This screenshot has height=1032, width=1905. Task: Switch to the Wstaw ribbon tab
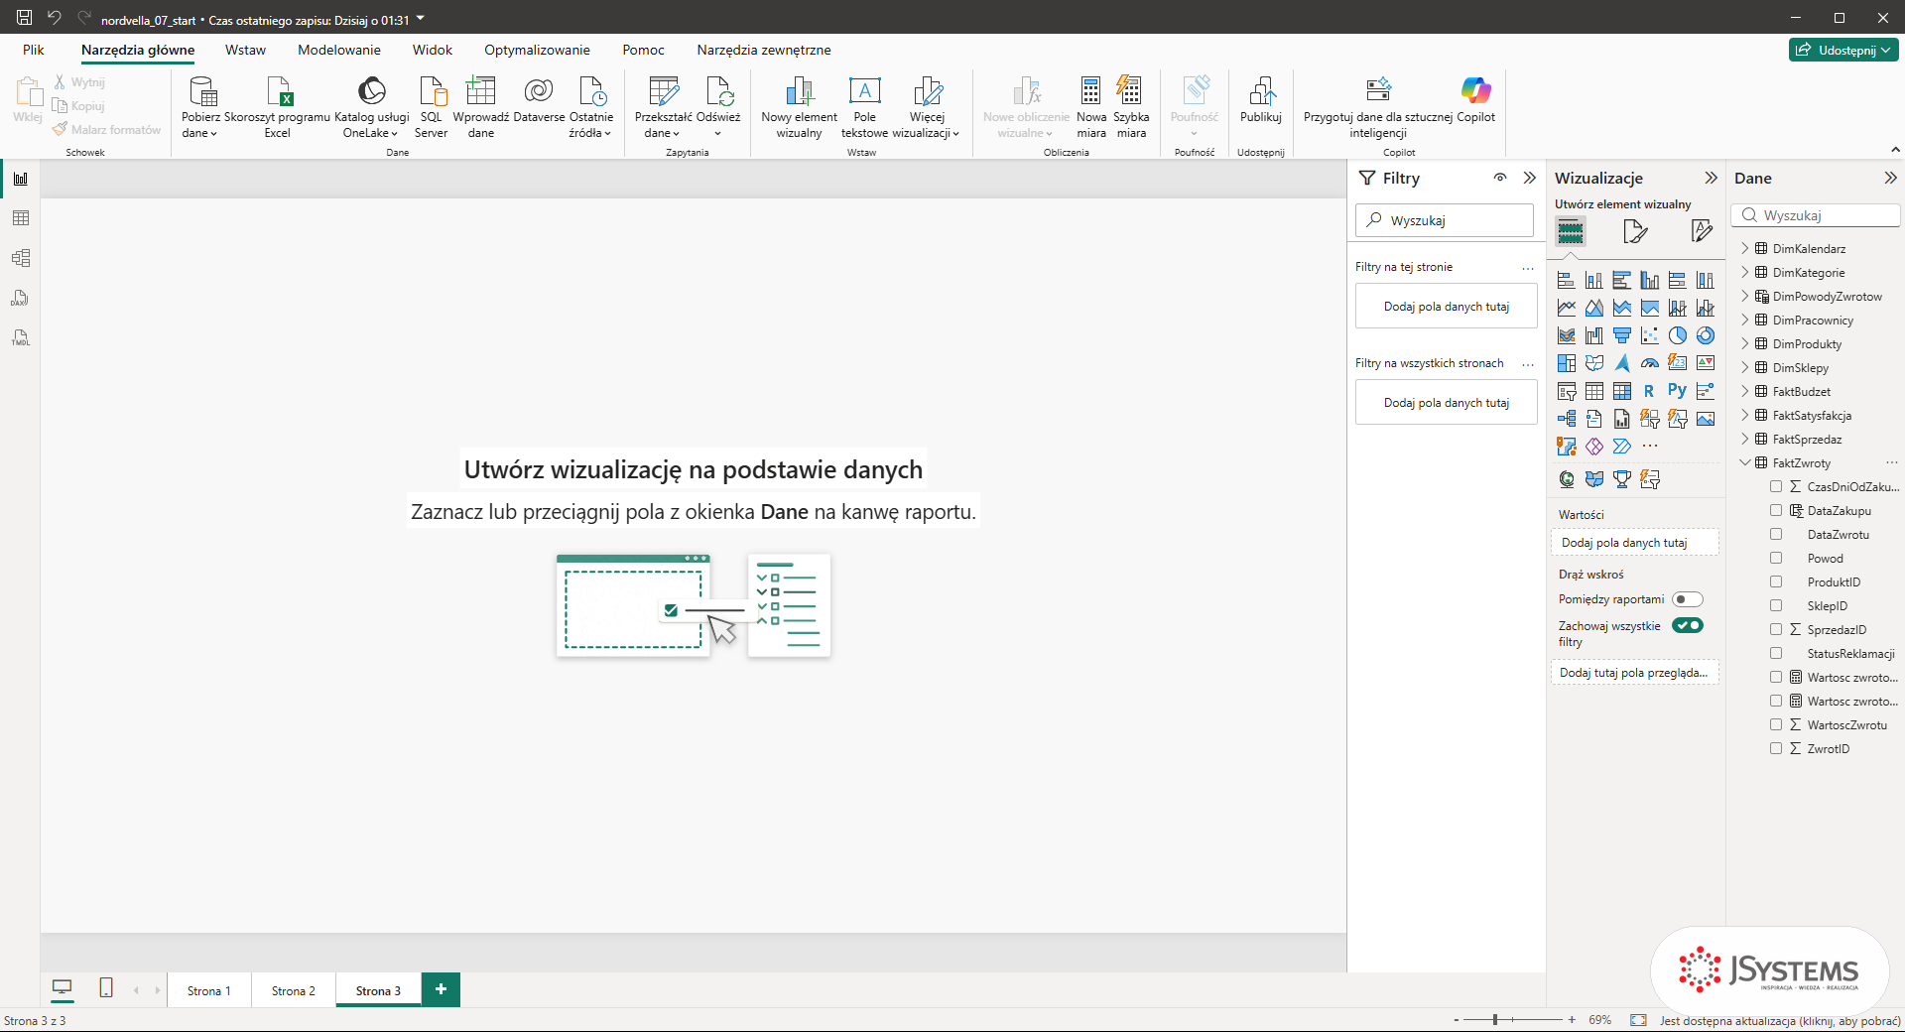pos(245,50)
